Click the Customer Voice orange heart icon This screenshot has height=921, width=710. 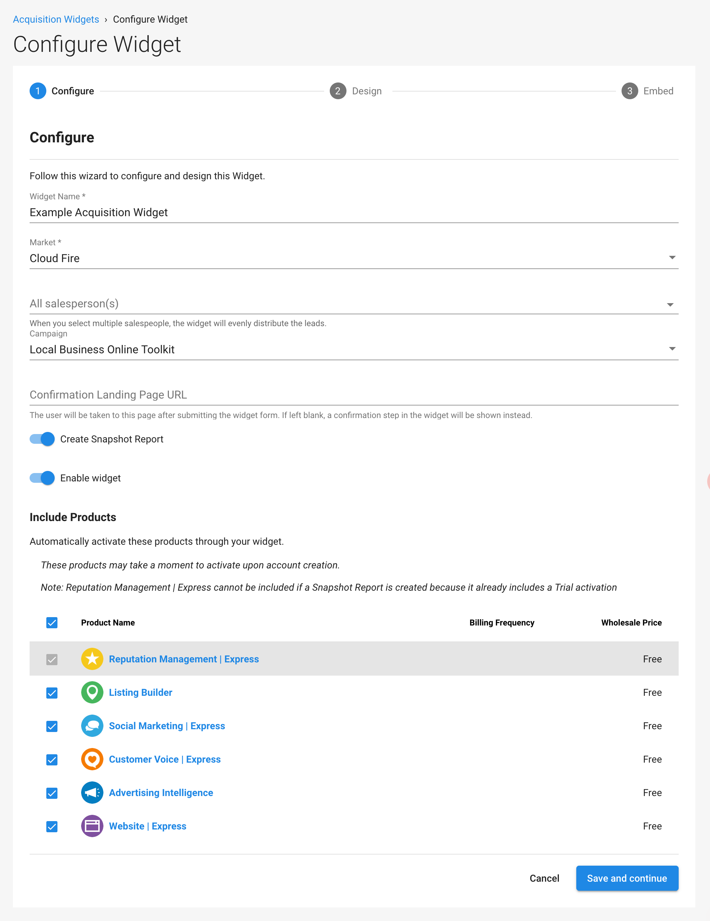click(x=92, y=759)
